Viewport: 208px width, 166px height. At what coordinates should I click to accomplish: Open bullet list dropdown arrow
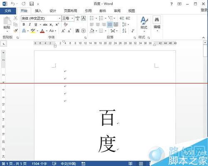96,18
